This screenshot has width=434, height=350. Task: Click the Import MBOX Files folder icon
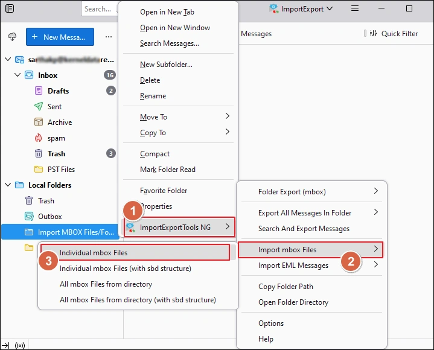29,232
